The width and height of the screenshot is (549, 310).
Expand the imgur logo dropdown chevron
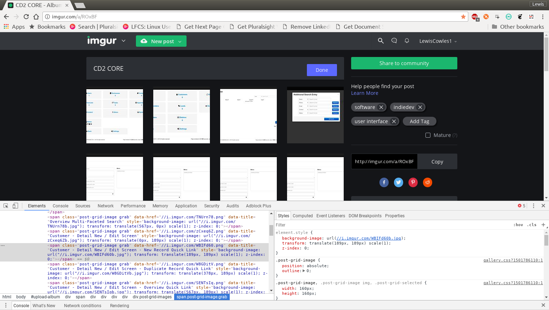tap(124, 41)
